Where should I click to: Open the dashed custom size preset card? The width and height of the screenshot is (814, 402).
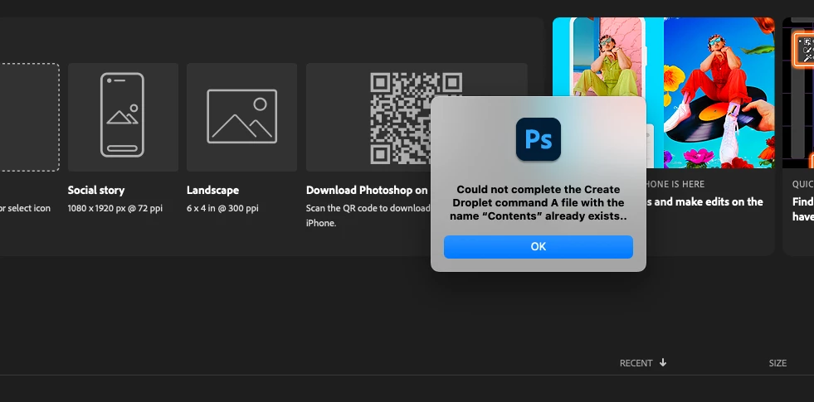tap(29, 117)
